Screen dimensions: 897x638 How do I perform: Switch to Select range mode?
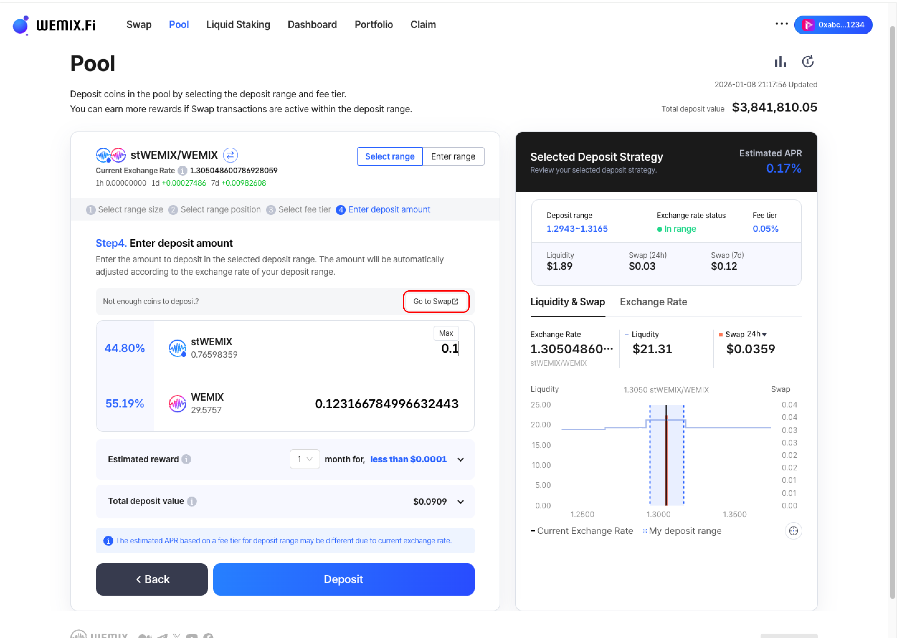click(x=390, y=156)
